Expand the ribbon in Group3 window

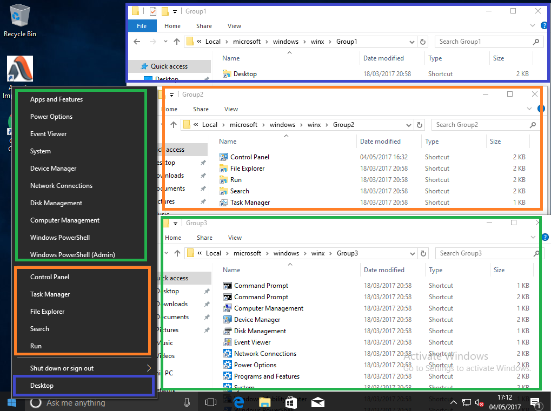tap(533, 237)
